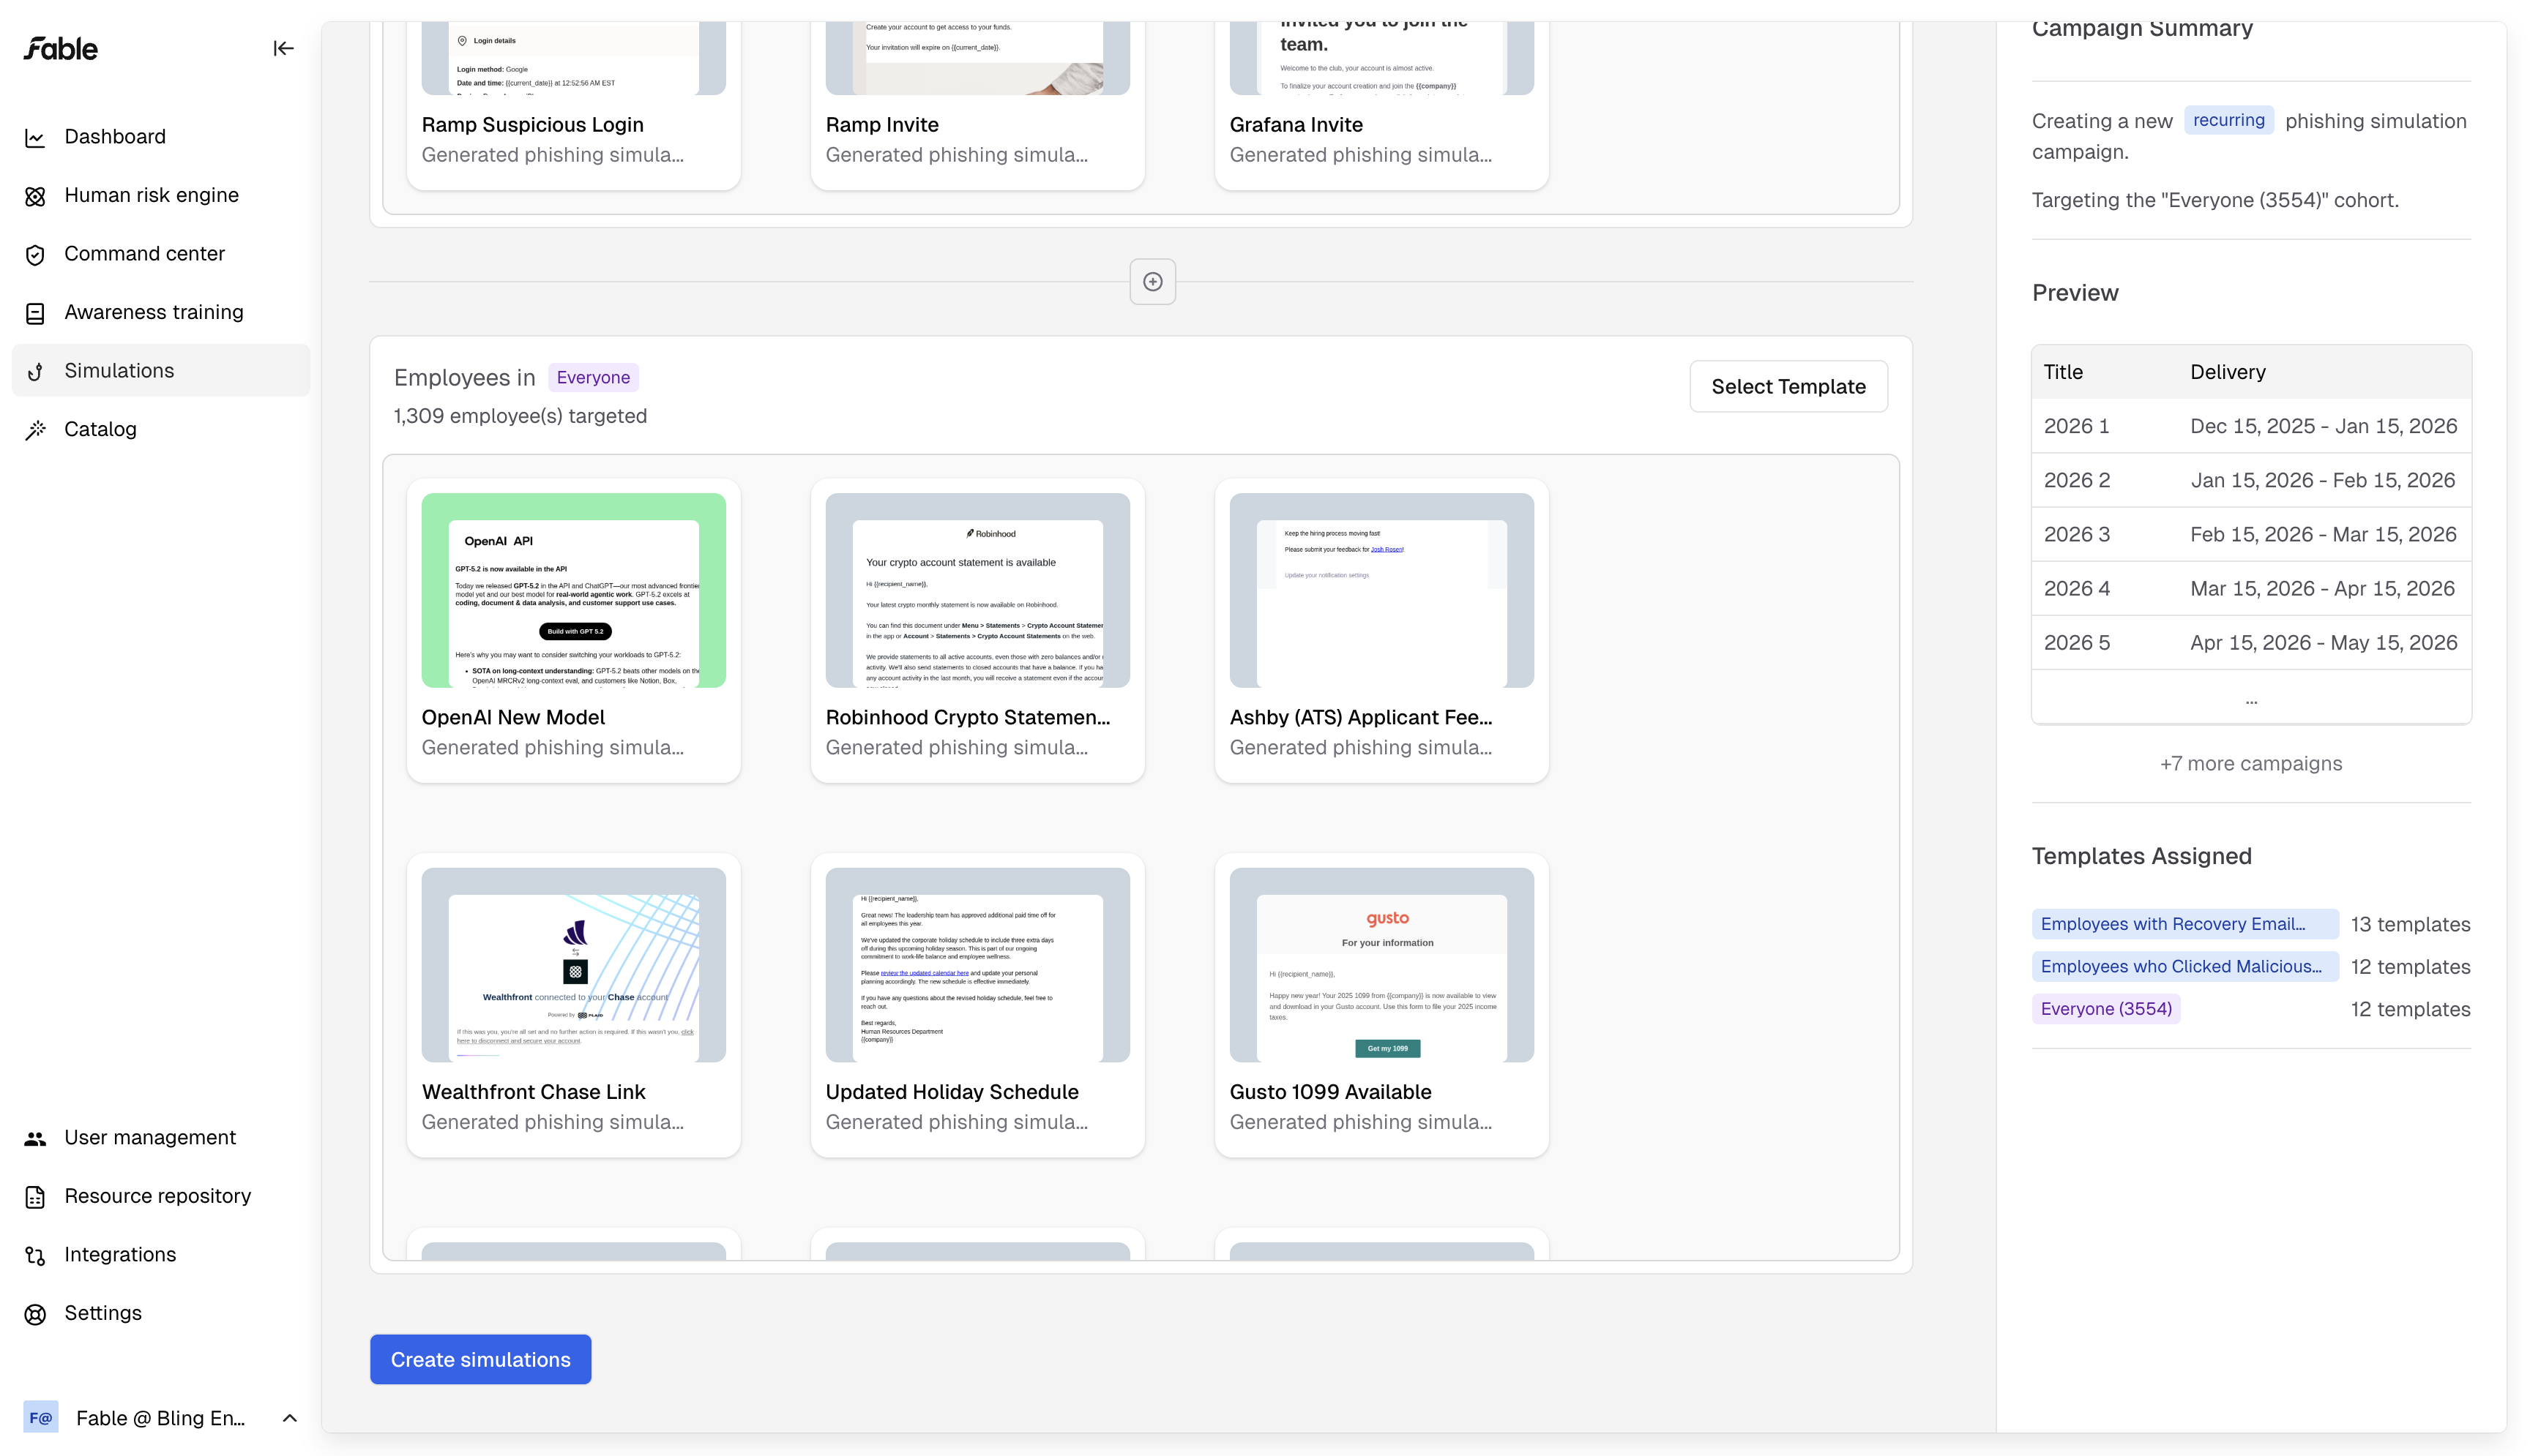Image resolution: width=2530 pixels, height=1456 pixels.
Task: Click the Fable logo
Action: tap(61, 49)
